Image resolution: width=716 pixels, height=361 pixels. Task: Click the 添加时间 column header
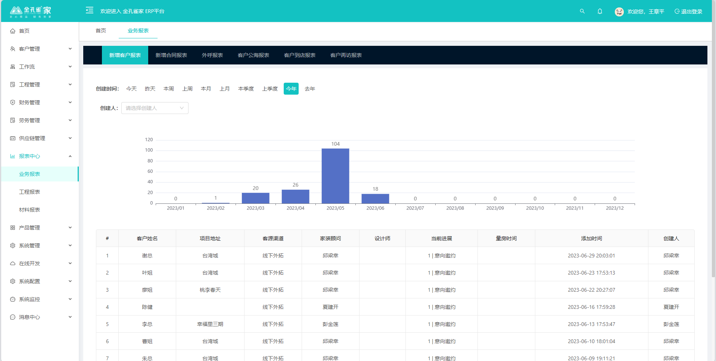pyautogui.click(x=591, y=238)
